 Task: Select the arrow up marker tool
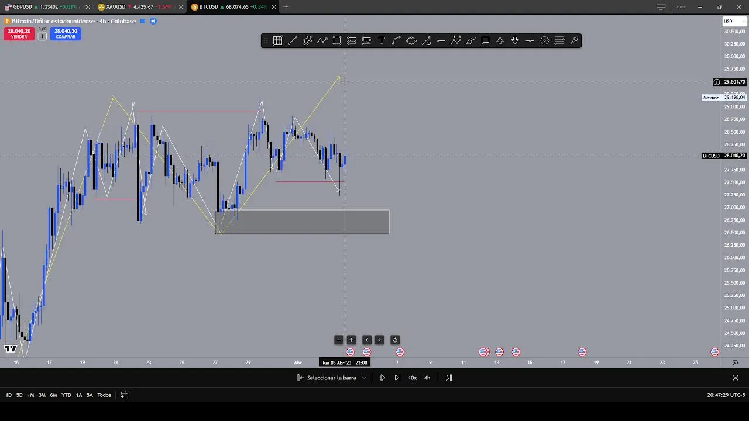[500, 40]
